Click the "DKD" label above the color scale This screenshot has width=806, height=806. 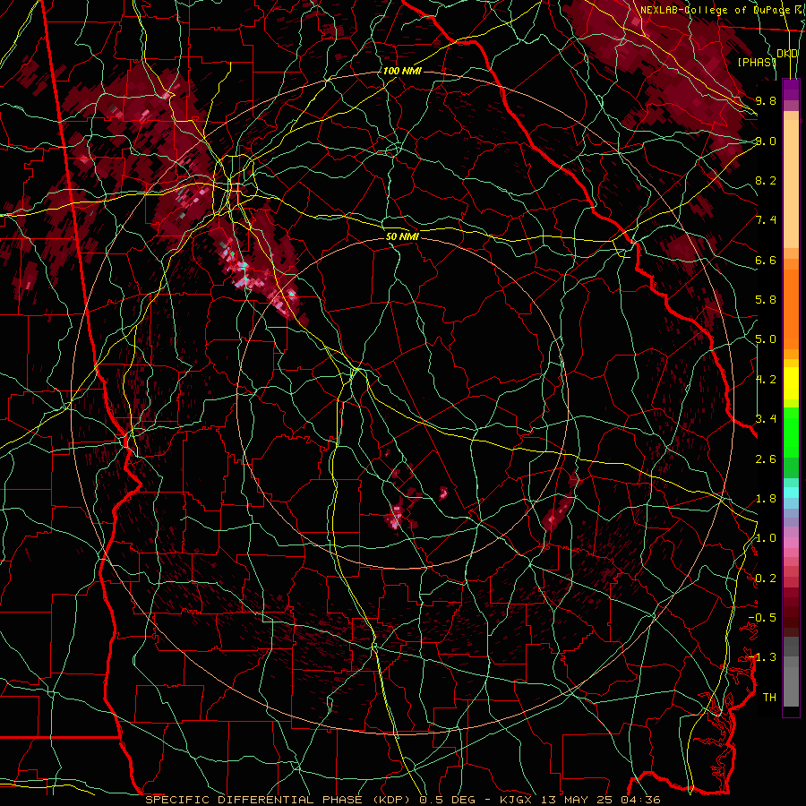[x=787, y=54]
